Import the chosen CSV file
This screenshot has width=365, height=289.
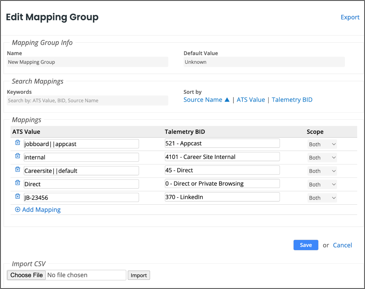pyautogui.click(x=139, y=275)
